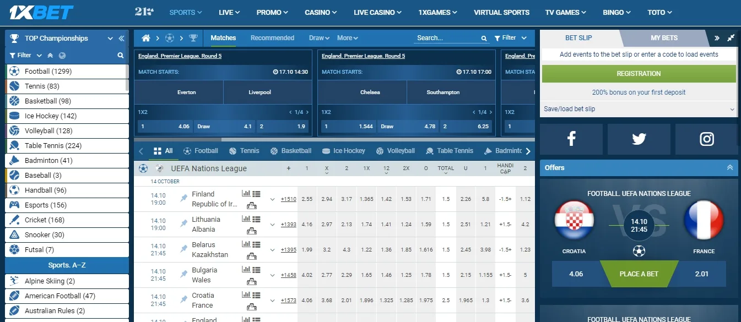This screenshot has width=741, height=322.
Task: Open the Twitter social link
Action: pyautogui.click(x=639, y=139)
